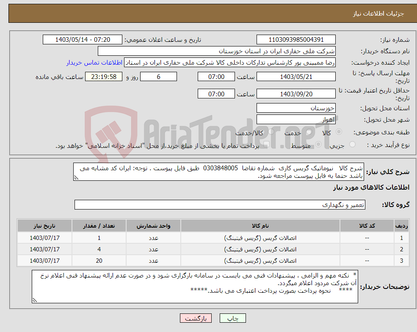Image resolution: width=417 pixels, height=332 pixels.
Task: Click quantity cell showing 20
Action: [99, 261]
